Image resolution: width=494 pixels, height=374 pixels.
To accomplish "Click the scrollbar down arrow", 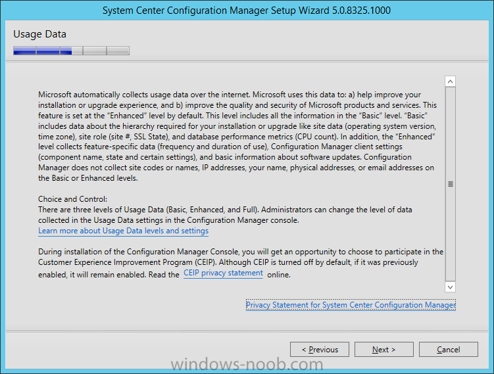I will click(x=450, y=287).
